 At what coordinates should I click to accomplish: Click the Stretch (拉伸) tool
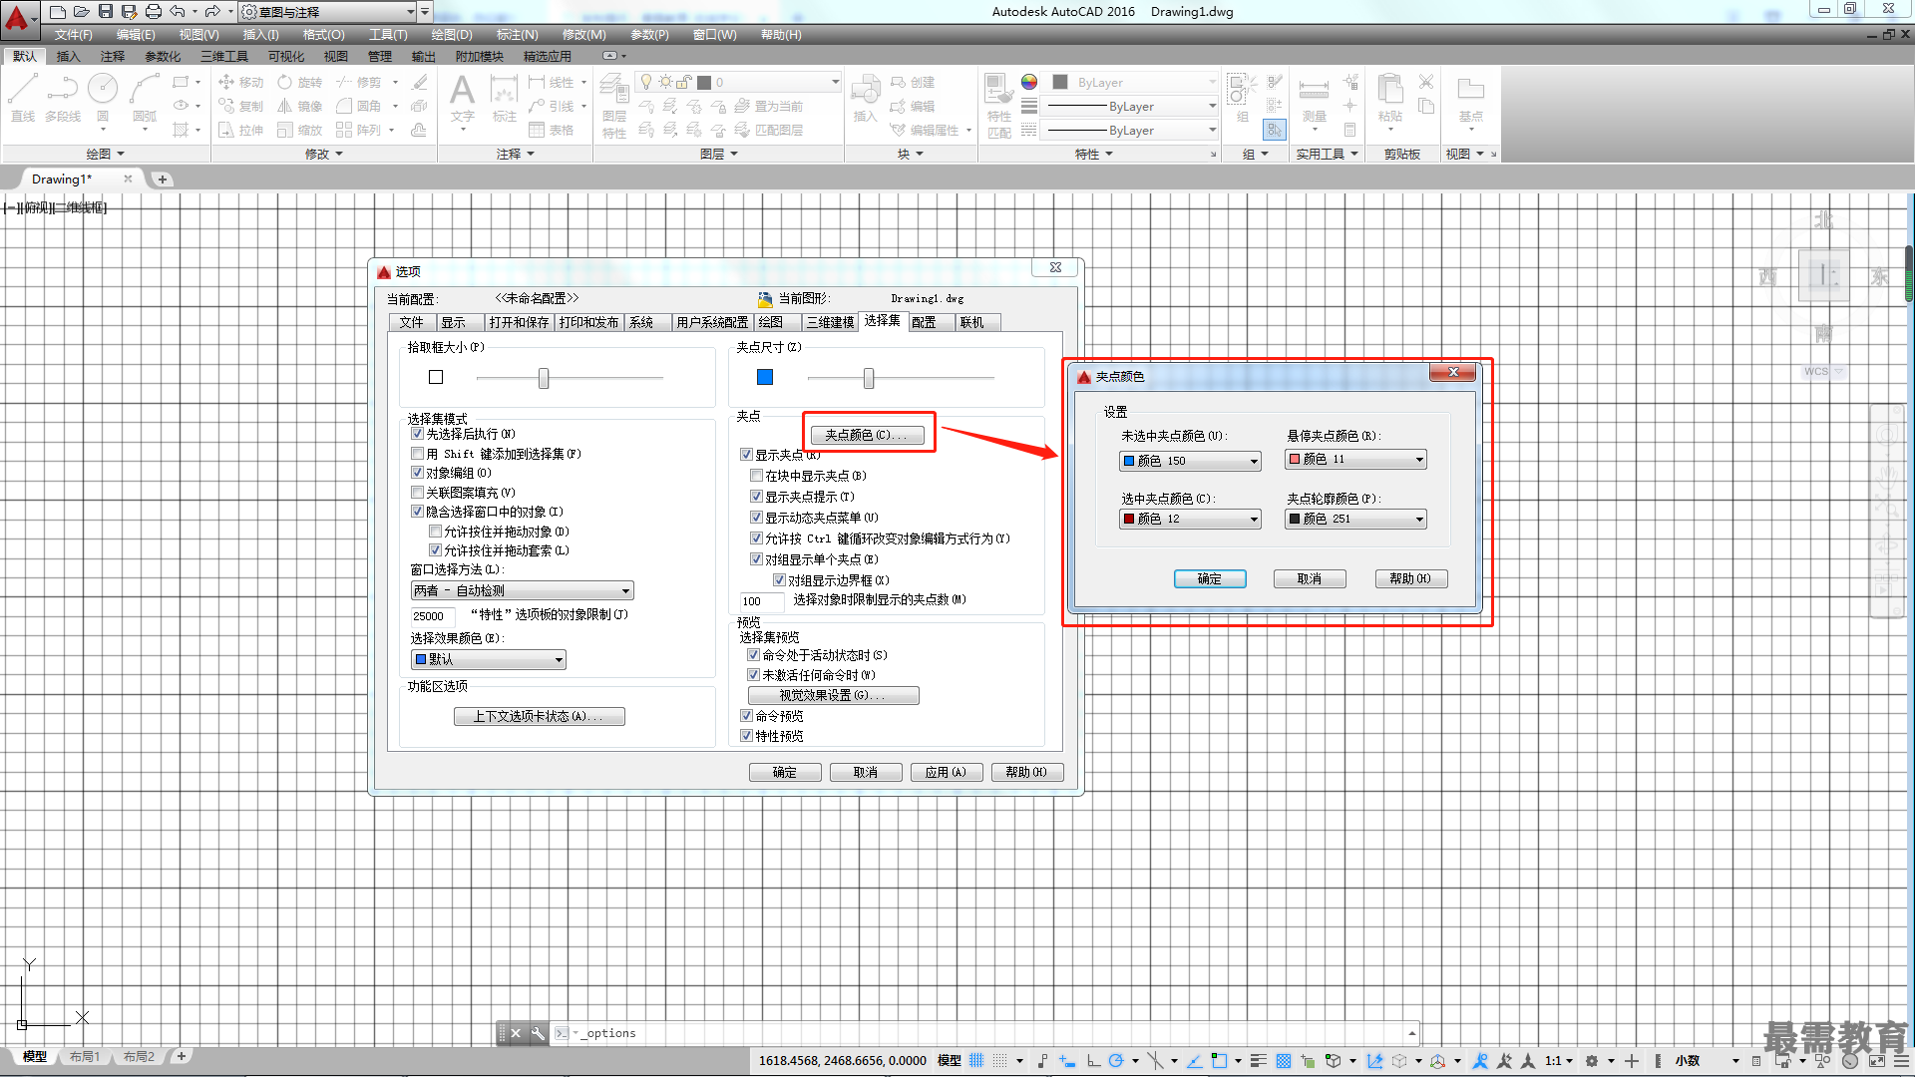pyautogui.click(x=240, y=130)
